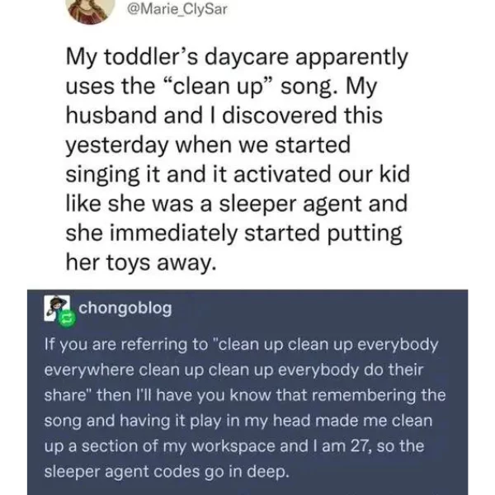Screen dimensions: 495x495
Task: Click the quoted "clean up" in the tweet
Action: tap(216, 87)
